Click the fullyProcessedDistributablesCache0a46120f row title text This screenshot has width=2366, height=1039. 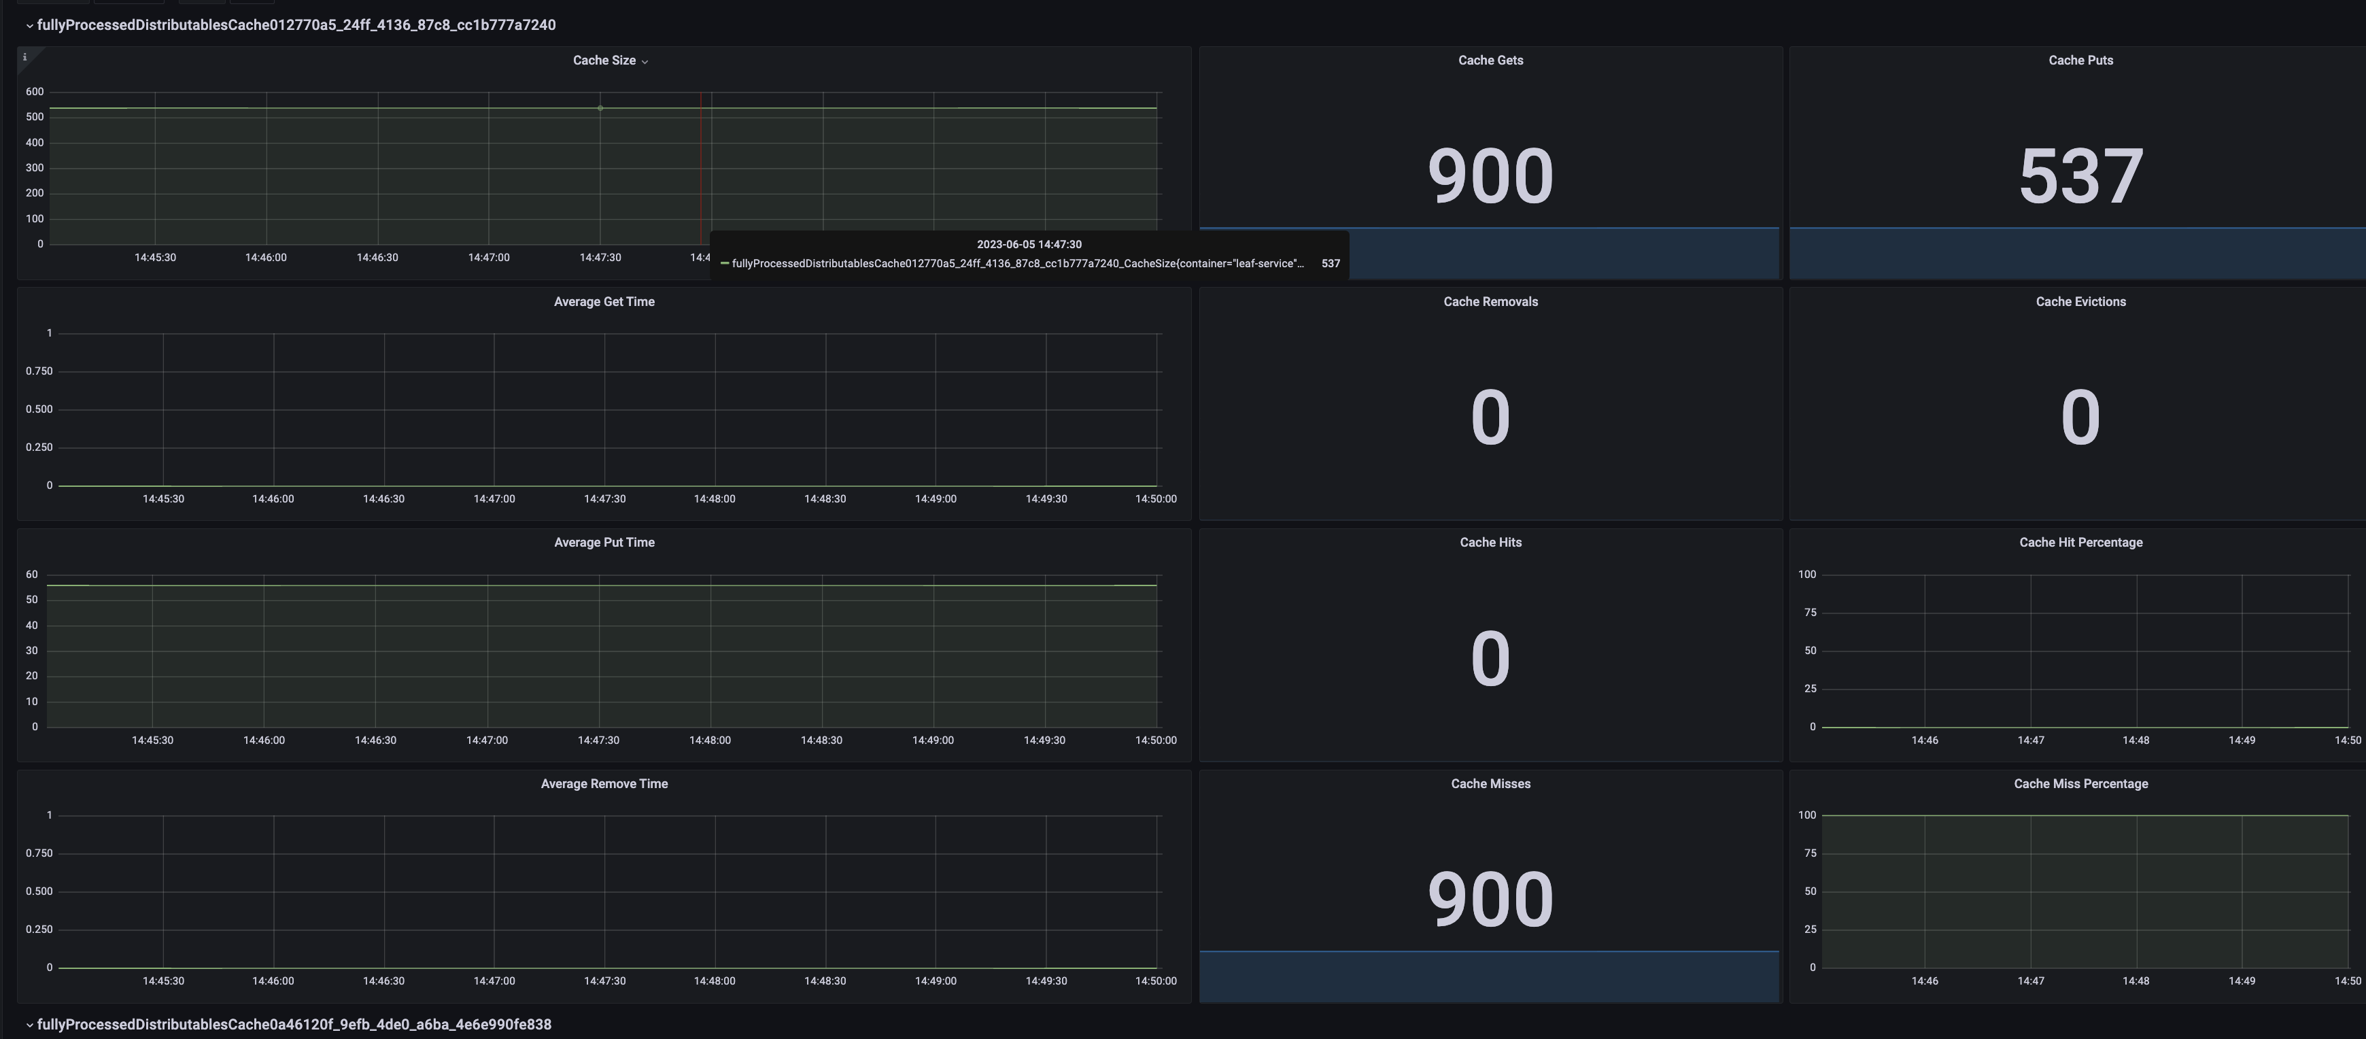[294, 1025]
